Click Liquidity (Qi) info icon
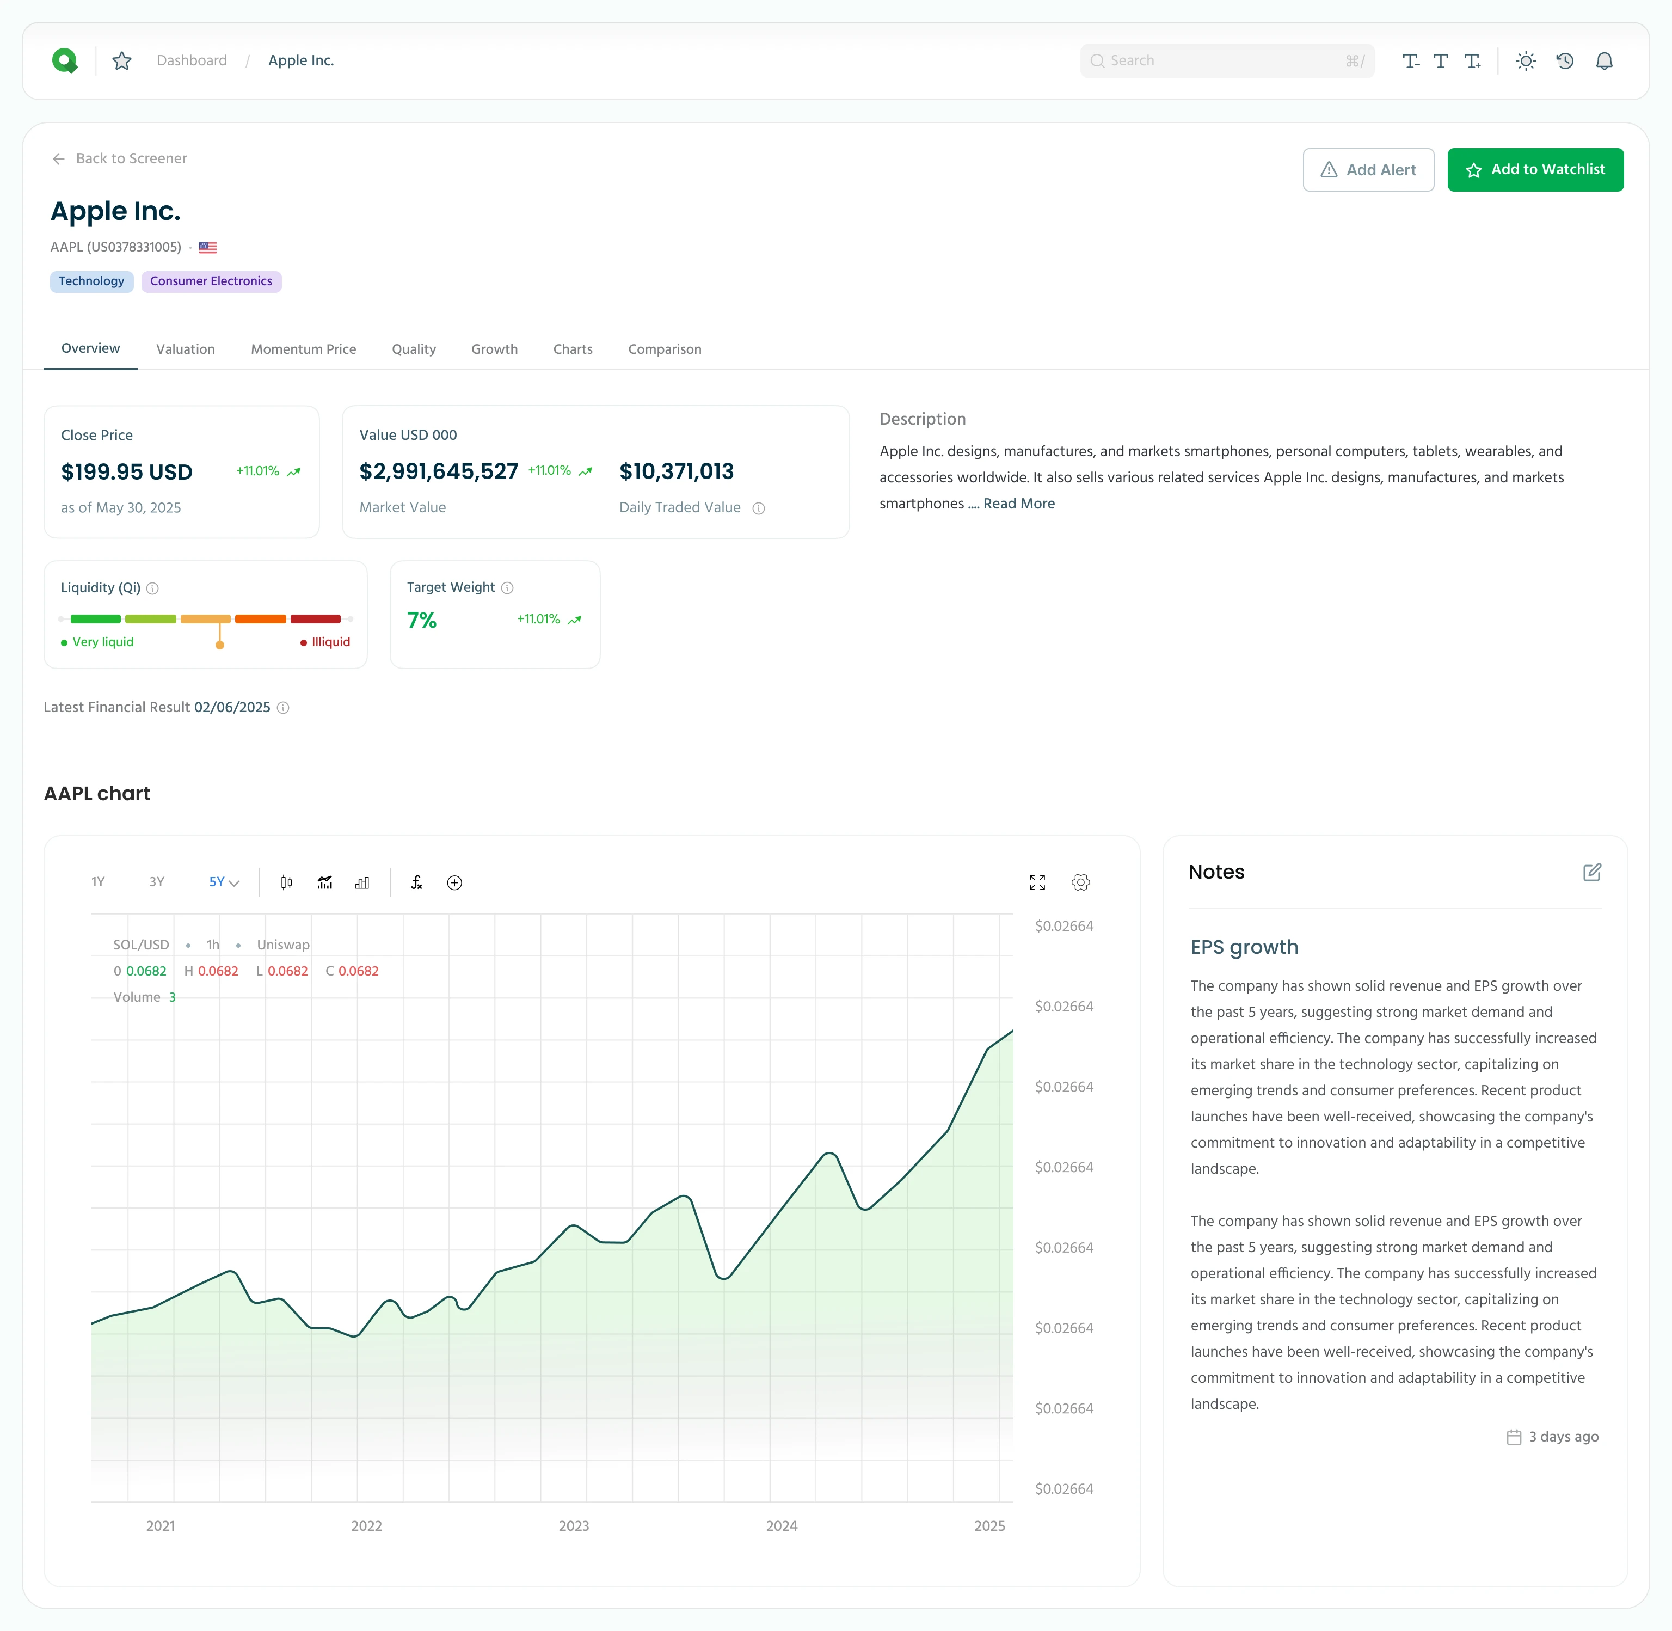This screenshot has width=1672, height=1631. tap(152, 588)
